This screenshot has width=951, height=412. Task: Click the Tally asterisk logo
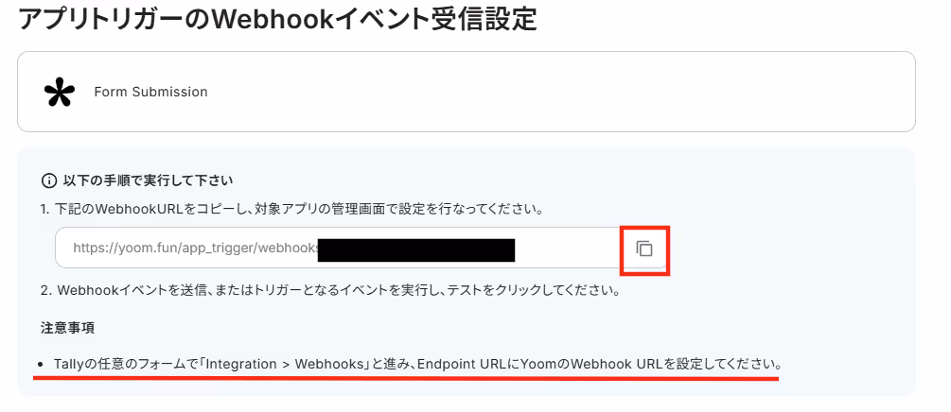pos(60,93)
